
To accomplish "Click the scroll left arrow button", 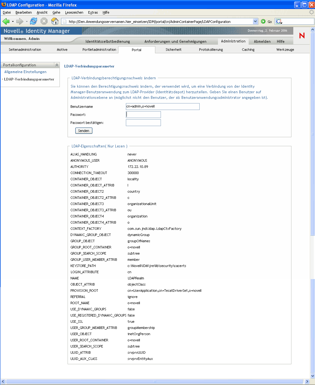I will point(3,382).
